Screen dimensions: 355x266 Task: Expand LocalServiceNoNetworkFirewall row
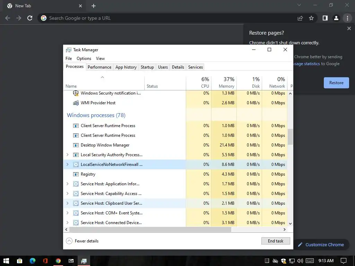click(x=67, y=165)
